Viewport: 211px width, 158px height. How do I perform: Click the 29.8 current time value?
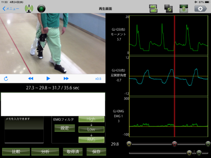point(115,144)
